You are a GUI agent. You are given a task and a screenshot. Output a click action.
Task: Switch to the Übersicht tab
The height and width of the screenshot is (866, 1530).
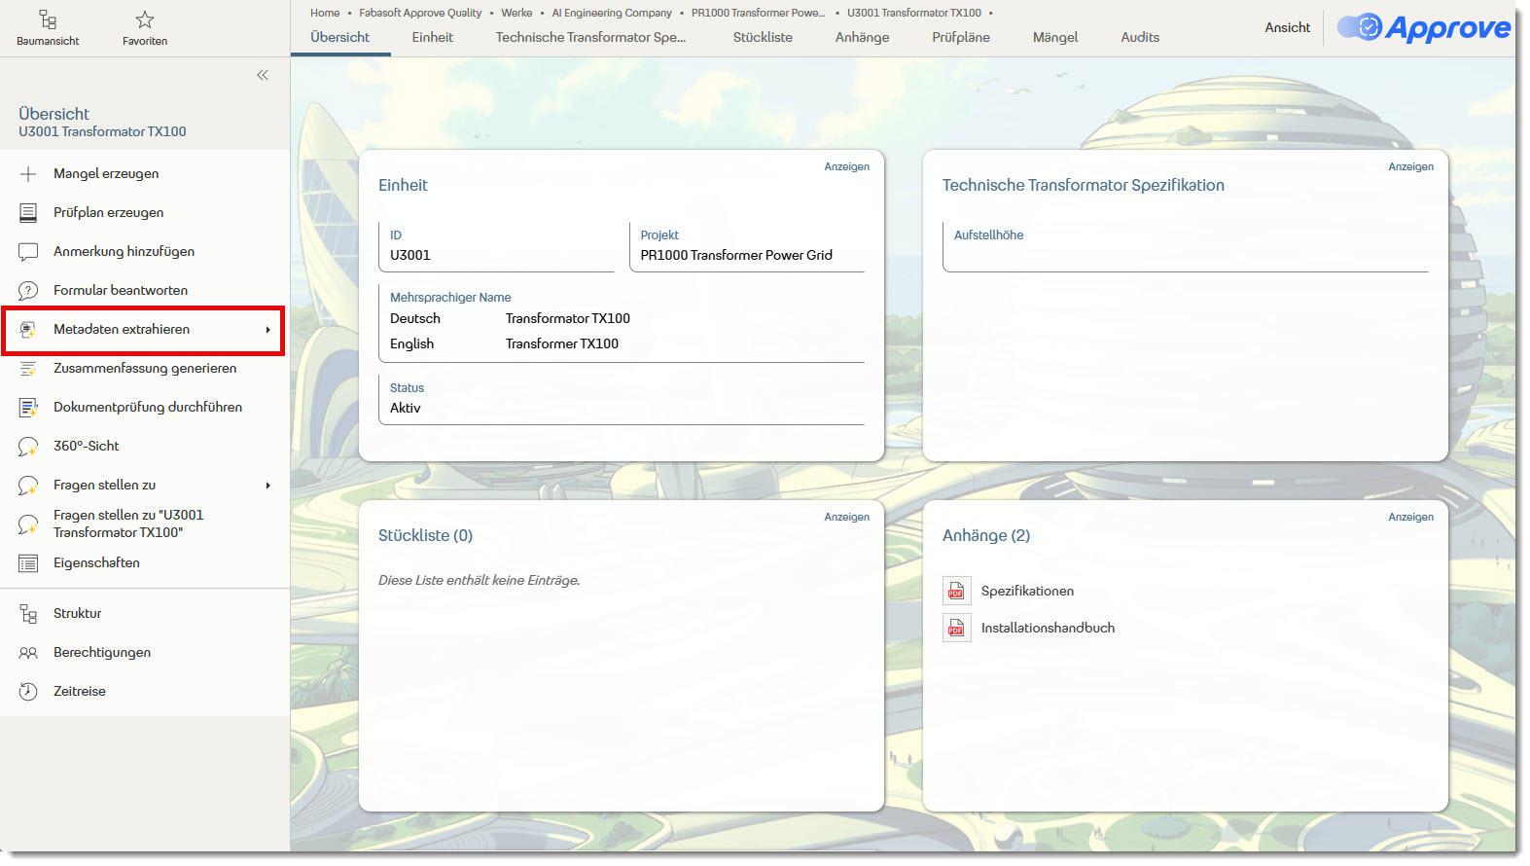pyautogui.click(x=340, y=37)
